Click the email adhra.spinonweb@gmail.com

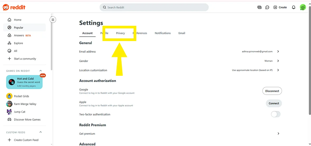pos(257,52)
